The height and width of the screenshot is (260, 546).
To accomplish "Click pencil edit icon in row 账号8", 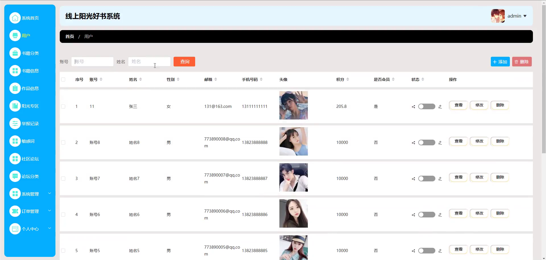I will pyautogui.click(x=440, y=143).
